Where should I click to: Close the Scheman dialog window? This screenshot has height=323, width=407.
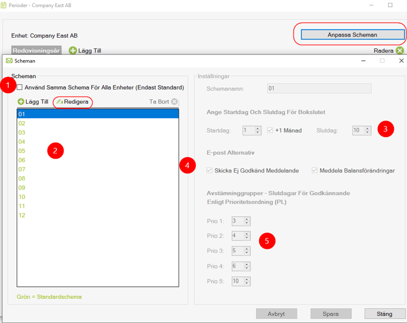(401, 61)
